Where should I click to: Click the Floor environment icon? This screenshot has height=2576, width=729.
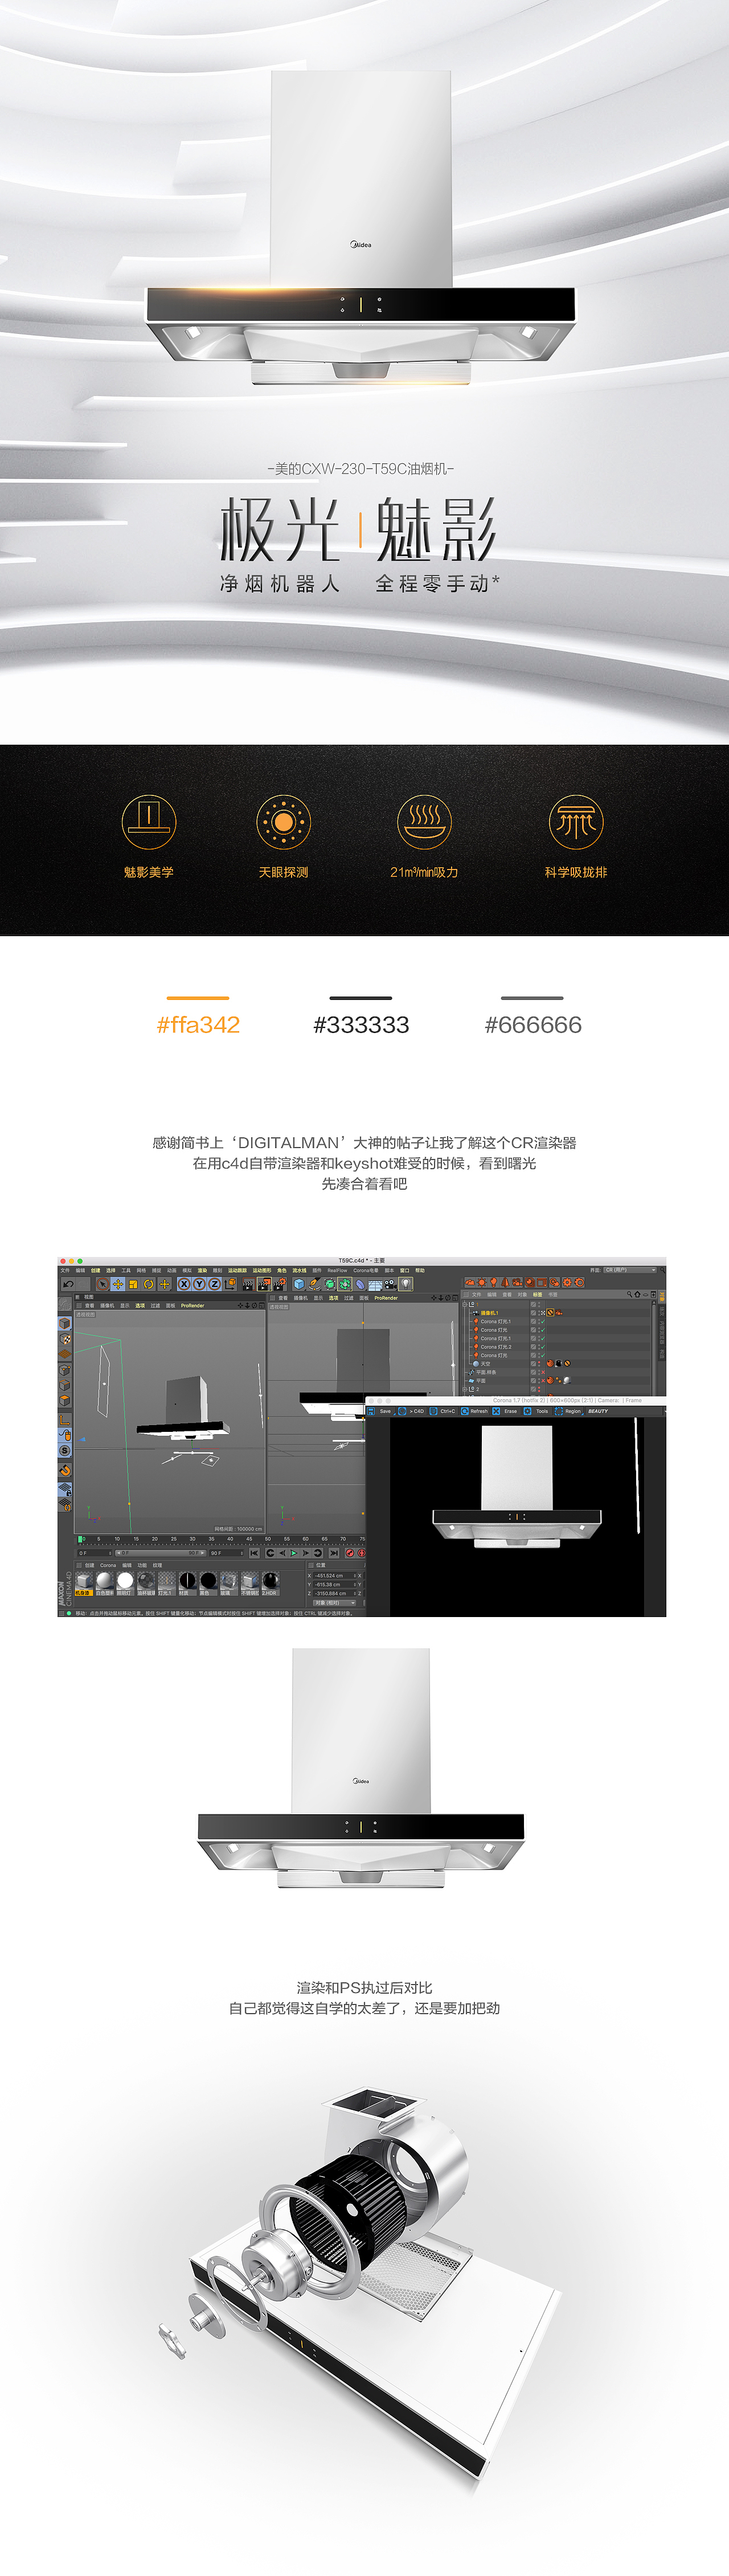[x=376, y=1284]
